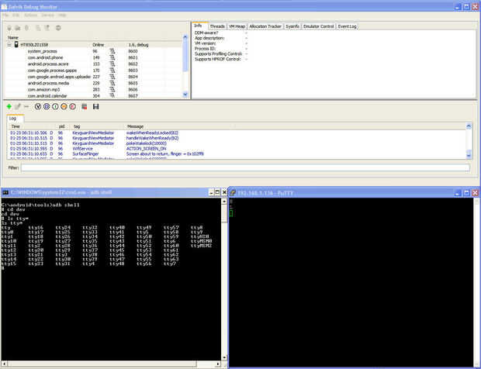Image resolution: width=481 pixels, height=369 pixels.
Task: Select the info I log level icon
Action: tap(55, 107)
